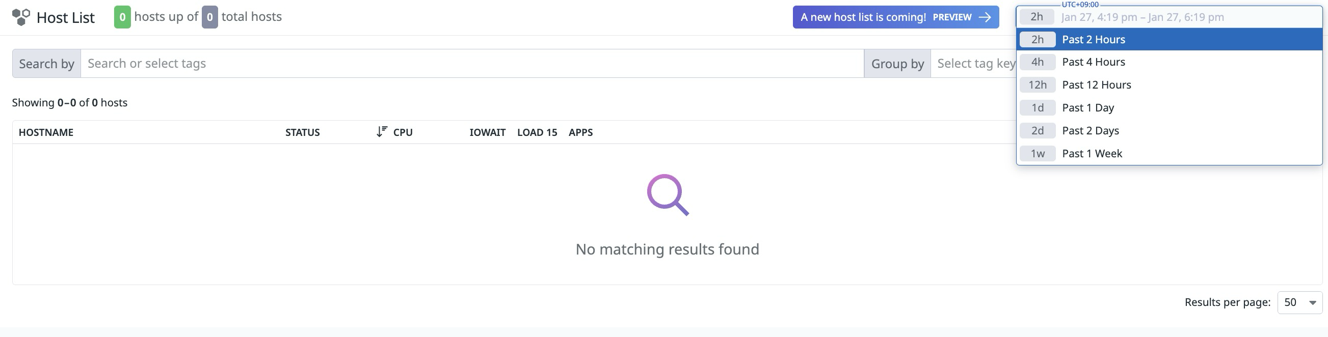Choose the Past 1 Day time range

(x=1088, y=107)
